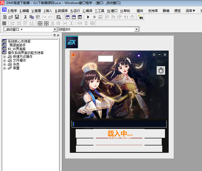The width and height of the screenshot is (202, 171).
Task: Open the T.工具 menu
Action: coord(99,11)
